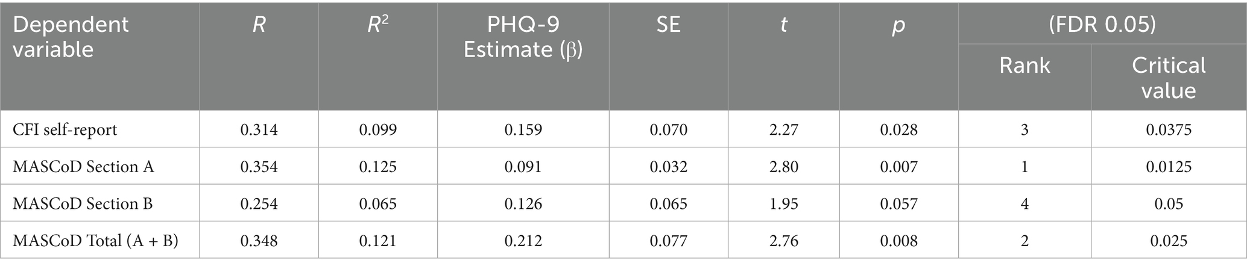Select the CFI self-report row label
The width and height of the screenshot is (1247, 269).
click(65, 129)
